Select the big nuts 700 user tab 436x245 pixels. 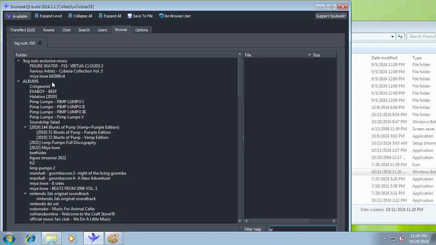point(25,43)
